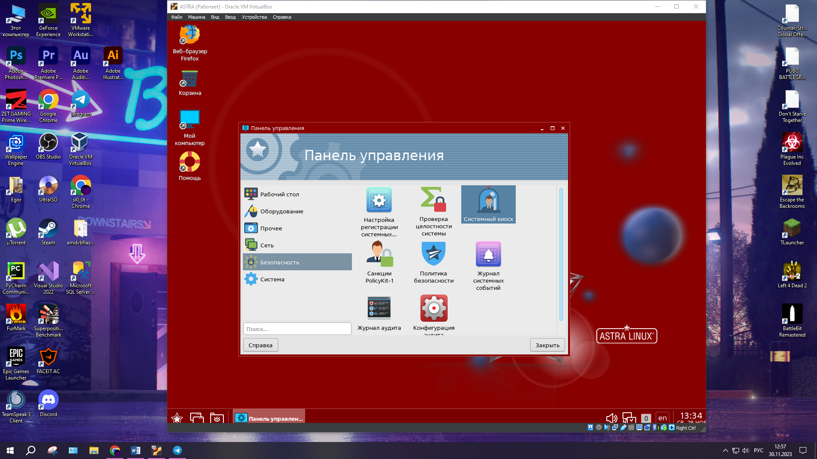Image resolution: width=817 pixels, height=459 pixels.
Task: Open Windows taskbar search
Action: [31, 450]
